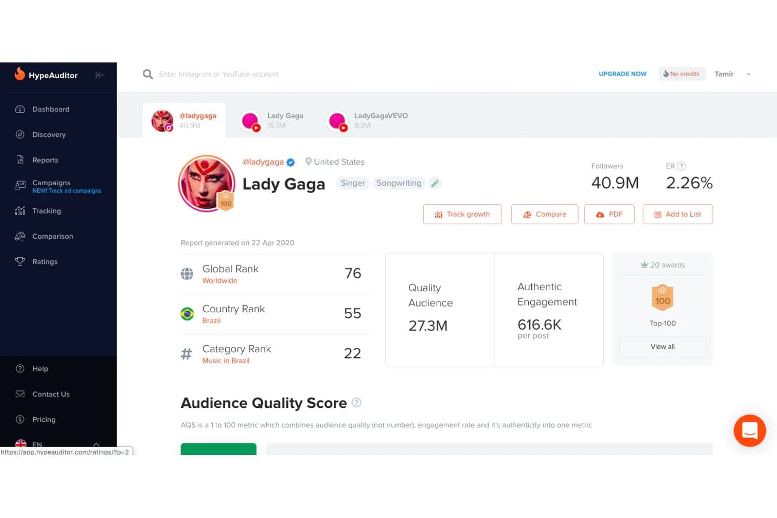Click the crown icon by 20 awards
Screen dimensions: 777x518
coord(644,265)
